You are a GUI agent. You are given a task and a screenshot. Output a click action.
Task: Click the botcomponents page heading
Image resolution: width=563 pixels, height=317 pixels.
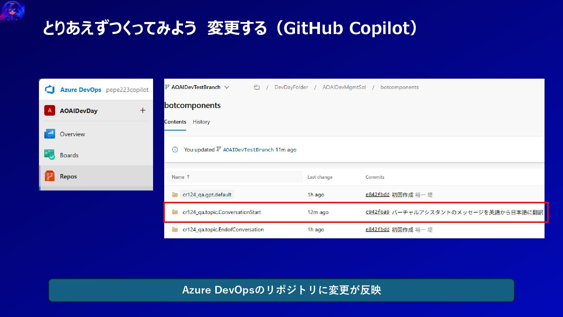pyautogui.click(x=192, y=105)
